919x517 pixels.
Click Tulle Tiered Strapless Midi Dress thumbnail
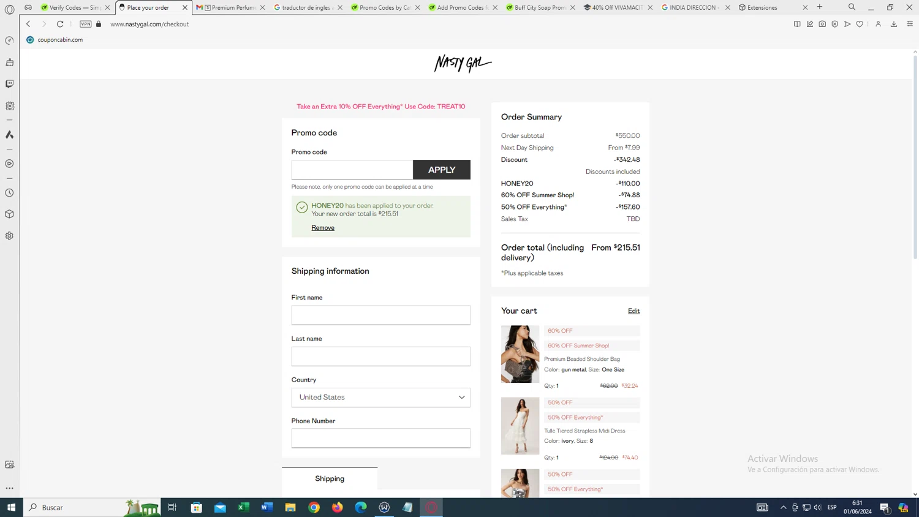pyautogui.click(x=520, y=426)
